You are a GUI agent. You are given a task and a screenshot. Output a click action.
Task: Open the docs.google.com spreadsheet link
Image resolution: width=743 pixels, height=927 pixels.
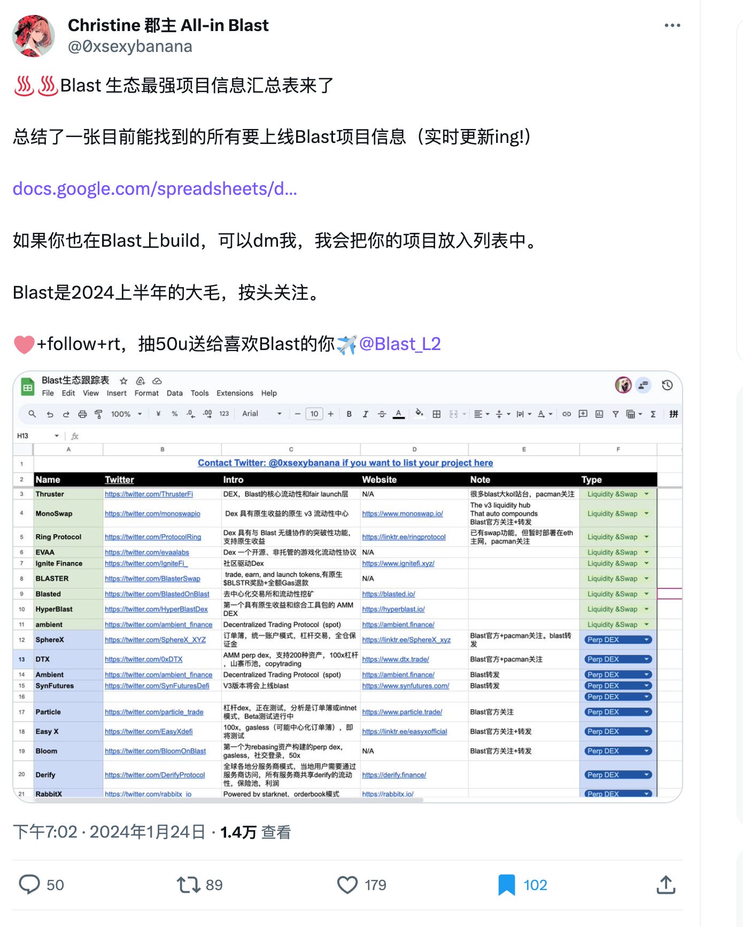pos(154,188)
